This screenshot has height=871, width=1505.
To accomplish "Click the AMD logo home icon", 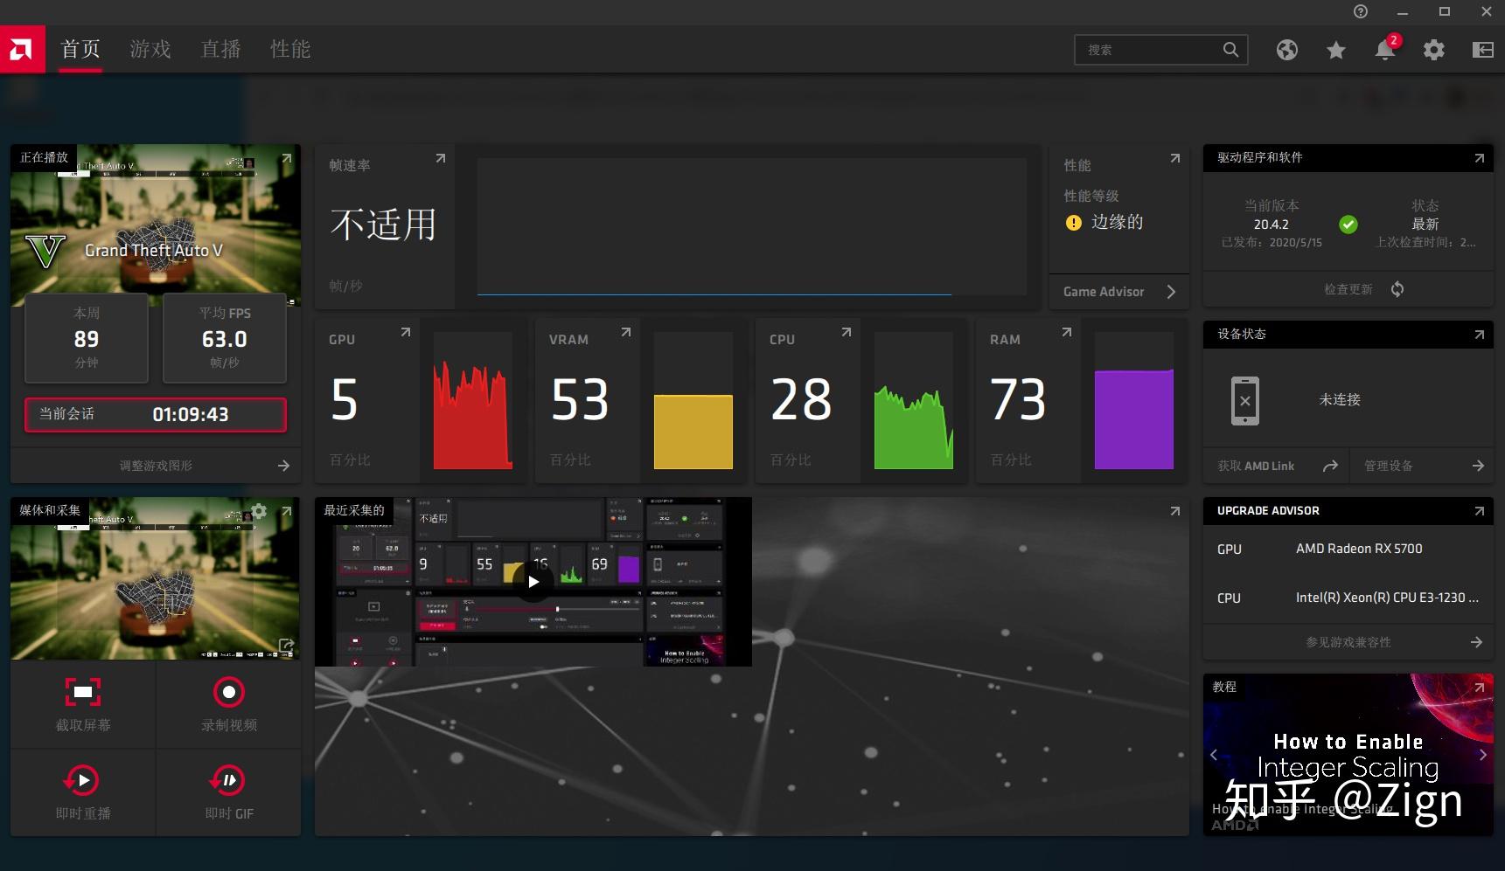I will click(22, 50).
